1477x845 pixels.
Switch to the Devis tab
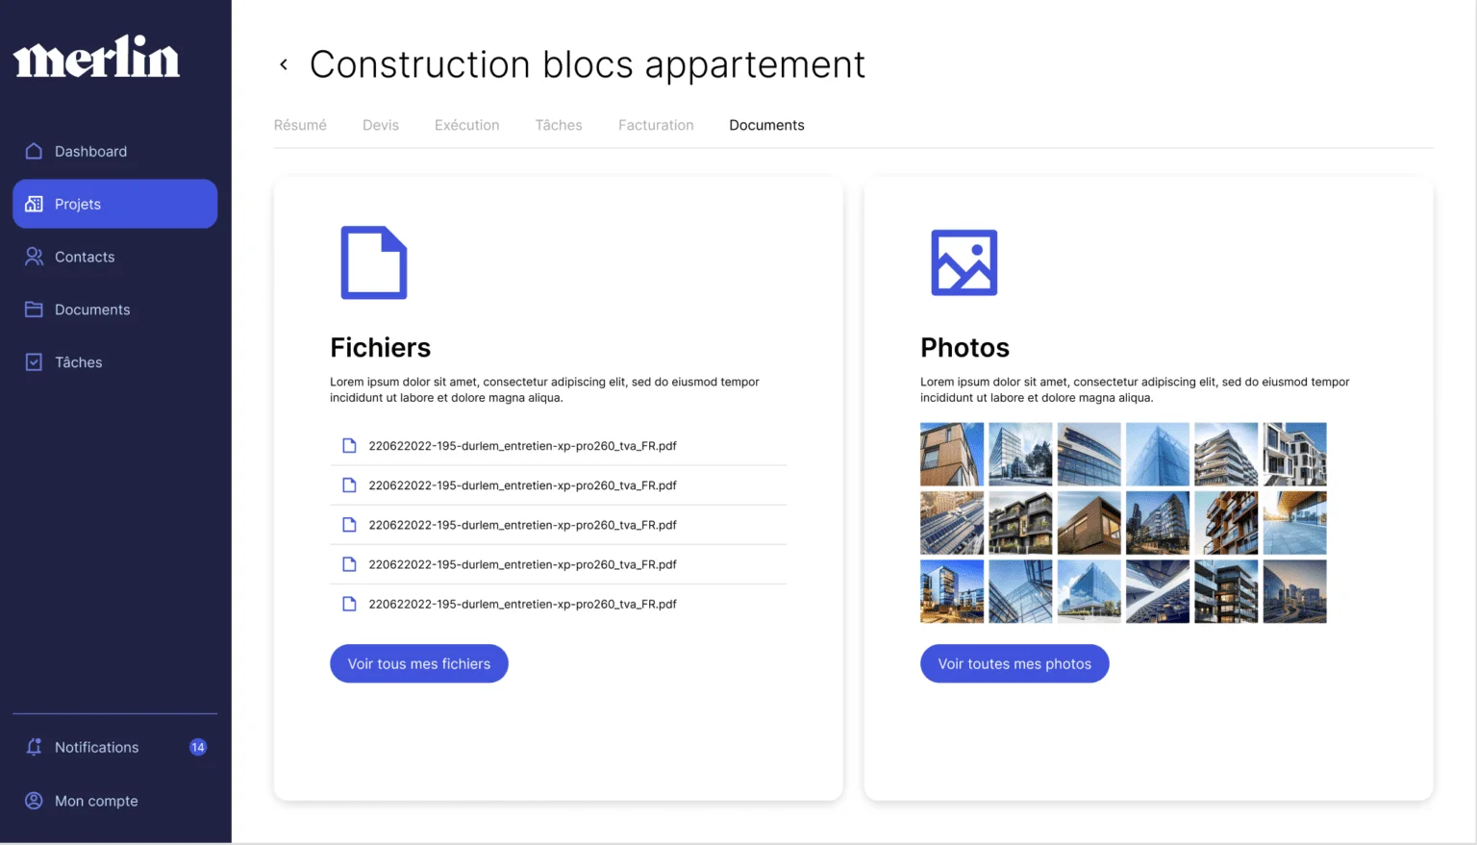point(381,125)
